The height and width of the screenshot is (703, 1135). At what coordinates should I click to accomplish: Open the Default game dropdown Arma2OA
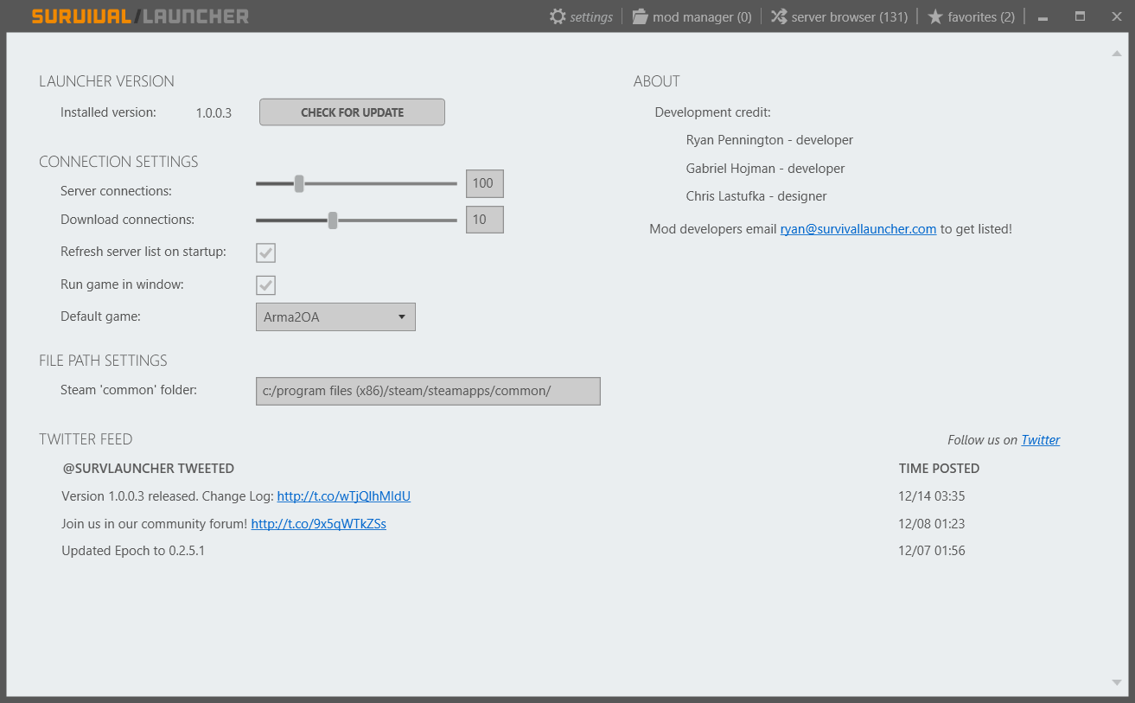[x=335, y=317]
